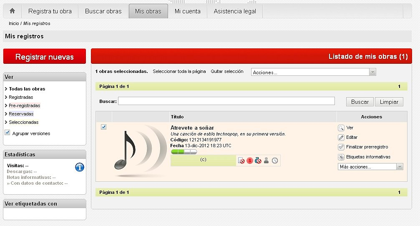Click the gray person icon
The image size is (420, 226).
(x=266, y=161)
